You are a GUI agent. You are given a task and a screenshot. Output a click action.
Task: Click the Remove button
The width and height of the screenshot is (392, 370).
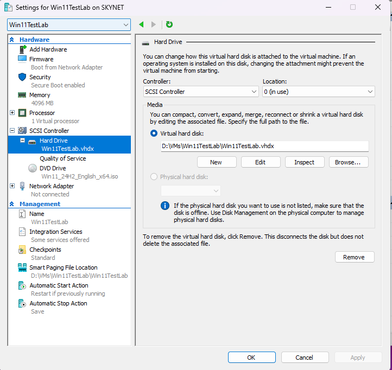click(x=355, y=257)
